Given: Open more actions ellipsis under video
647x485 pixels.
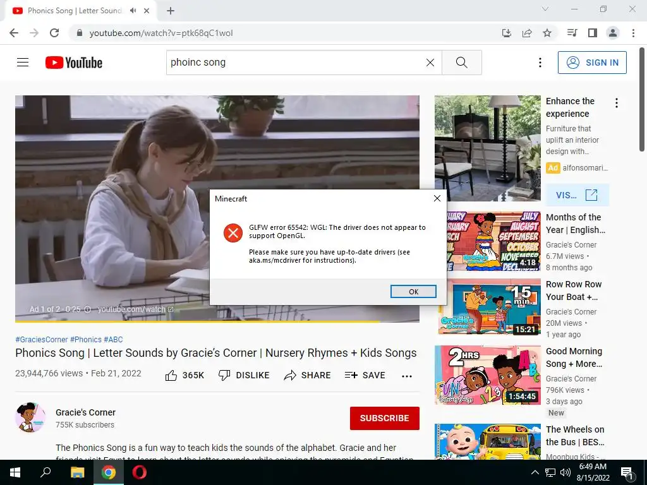Looking at the screenshot, I should [407, 376].
